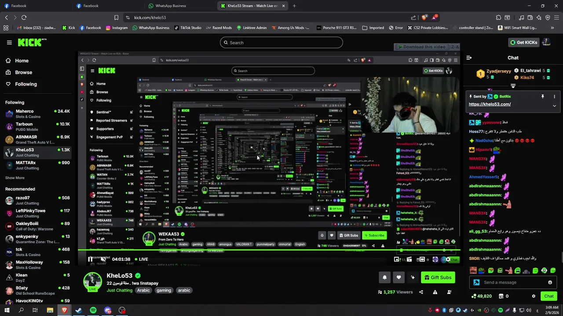The width and height of the screenshot is (563, 316).
Task: Expand the chat leaderboard down arrow
Action: tap(513, 86)
